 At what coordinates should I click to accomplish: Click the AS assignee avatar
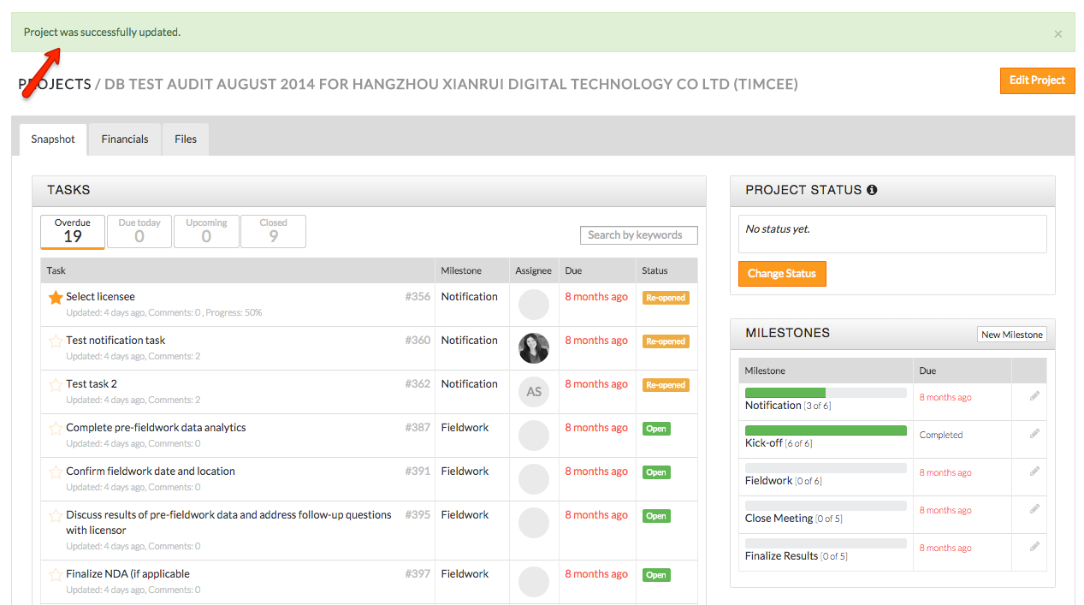[x=534, y=392]
